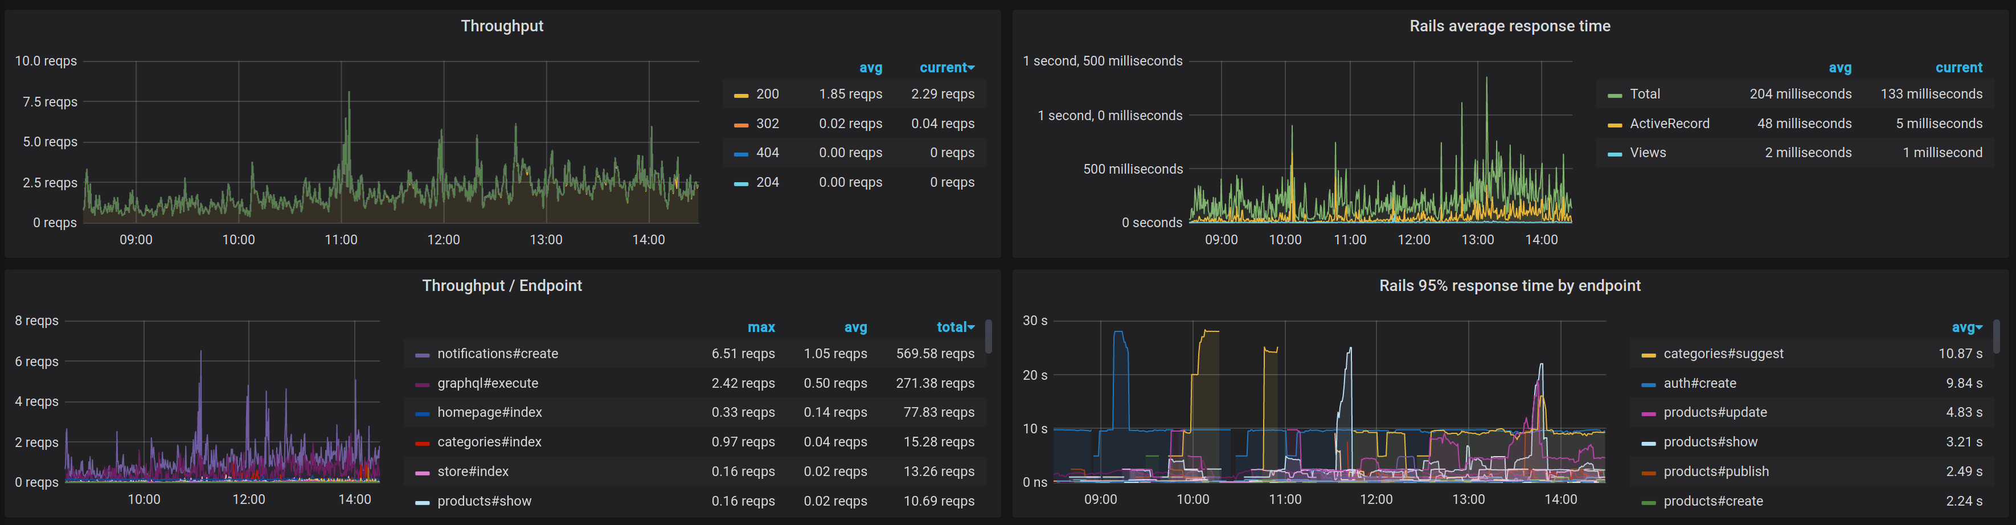Sort 95% response time legend by avg
This screenshot has width=2016, height=525.
1966,328
